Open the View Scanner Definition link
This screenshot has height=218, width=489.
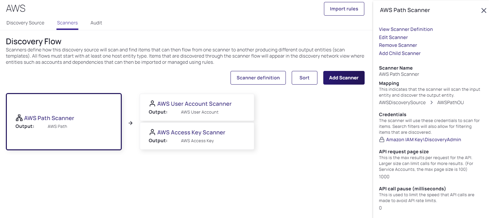click(x=406, y=29)
